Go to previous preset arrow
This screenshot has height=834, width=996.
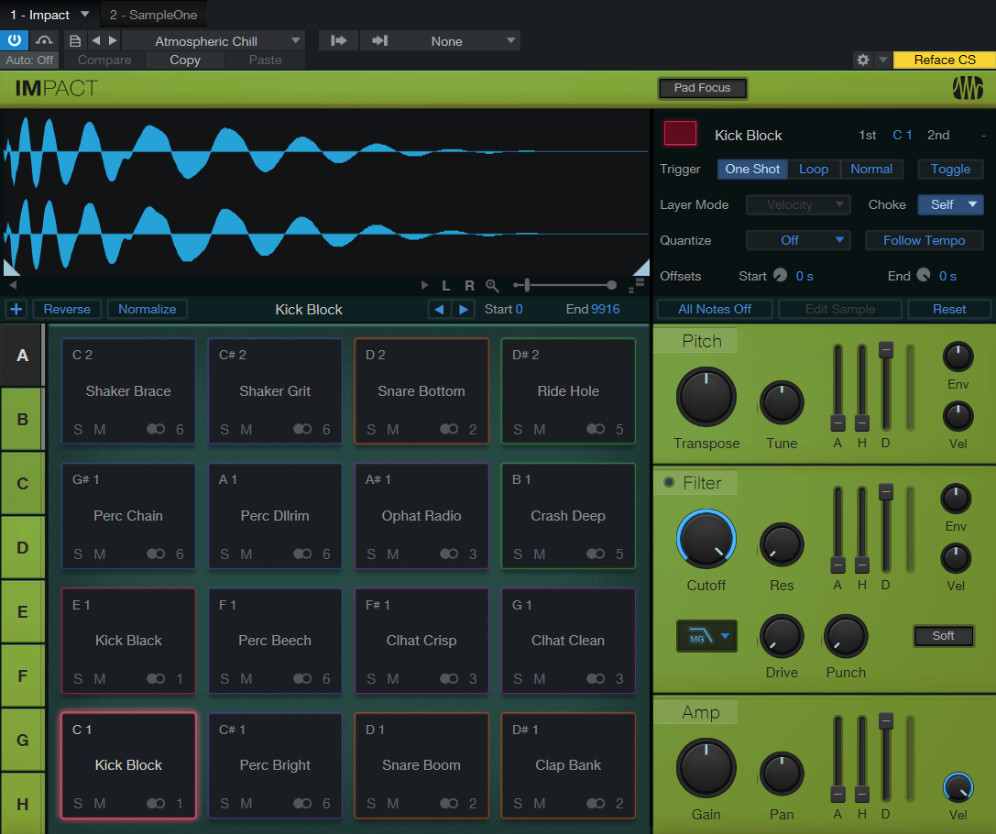tap(96, 40)
